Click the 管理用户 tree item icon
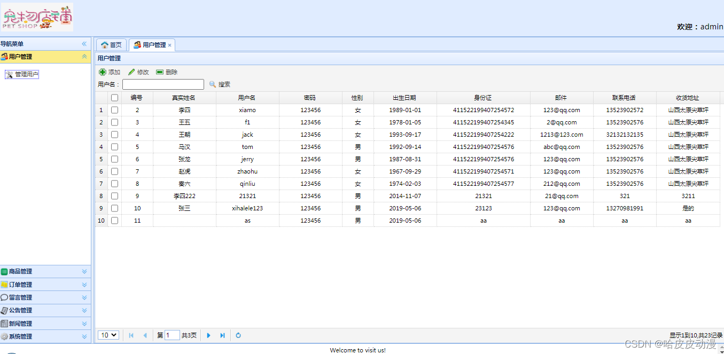The image size is (724, 354). click(x=9, y=74)
